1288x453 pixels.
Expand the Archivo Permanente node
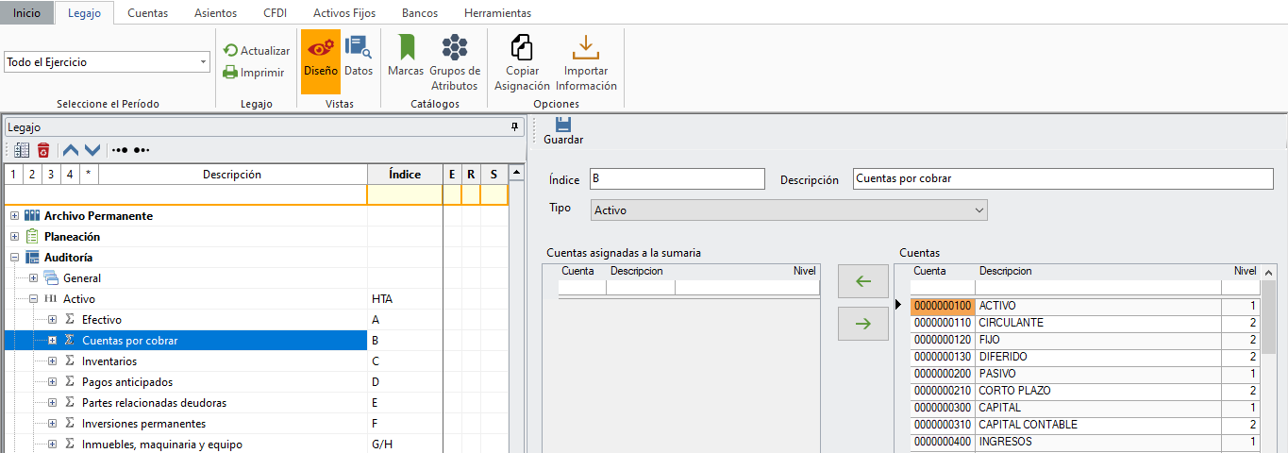click(15, 216)
